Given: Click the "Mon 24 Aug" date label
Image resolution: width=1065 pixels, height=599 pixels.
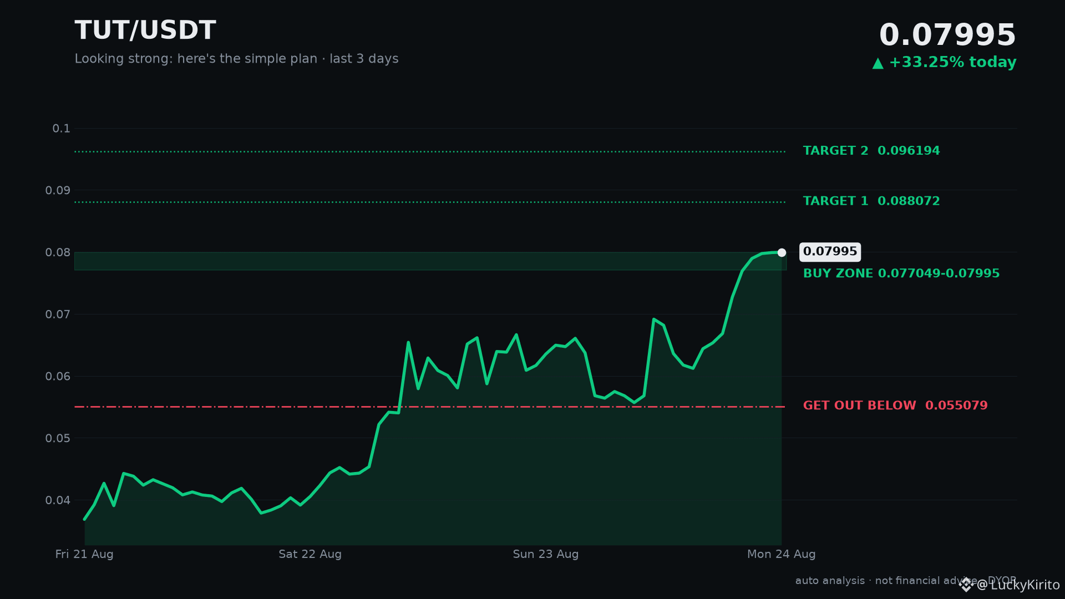Looking at the screenshot, I should click(782, 554).
